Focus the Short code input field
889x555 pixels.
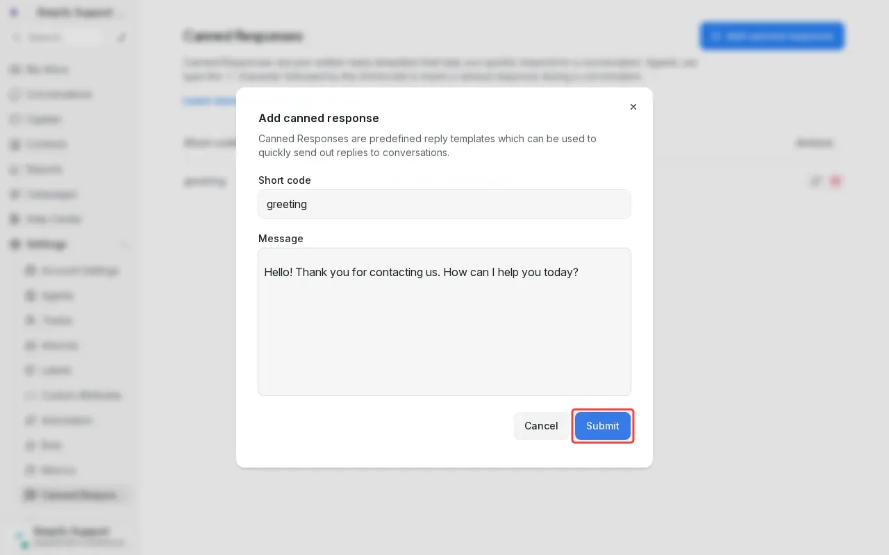pyautogui.click(x=444, y=204)
